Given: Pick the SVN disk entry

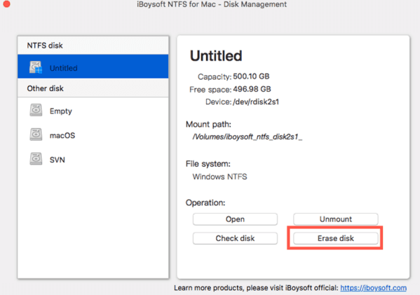Looking at the screenshot, I should pos(93,159).
